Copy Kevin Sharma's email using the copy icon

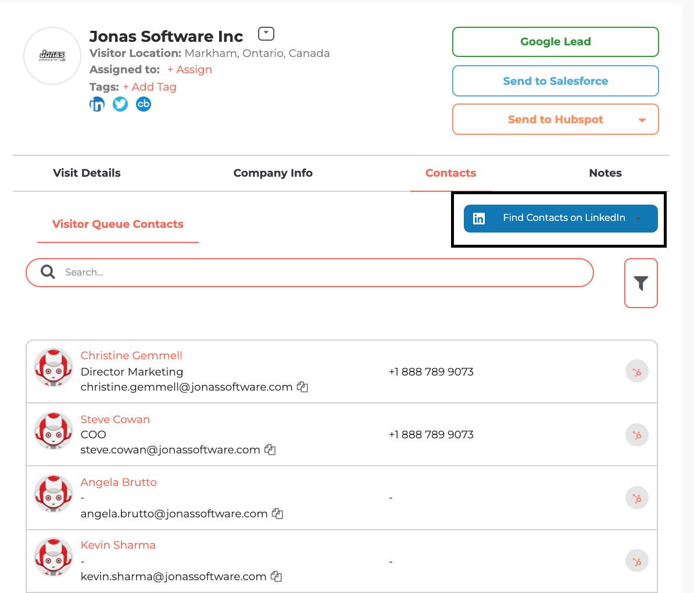point(276,576)
